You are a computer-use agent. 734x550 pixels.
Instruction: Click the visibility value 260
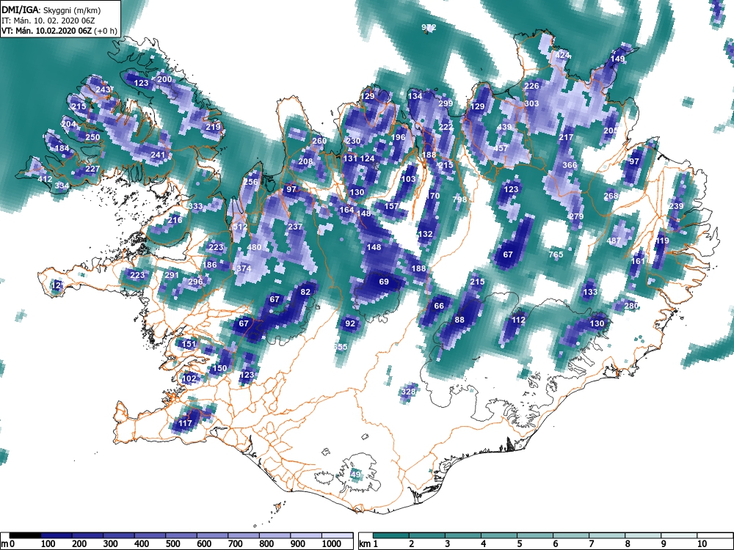(319, 141)
